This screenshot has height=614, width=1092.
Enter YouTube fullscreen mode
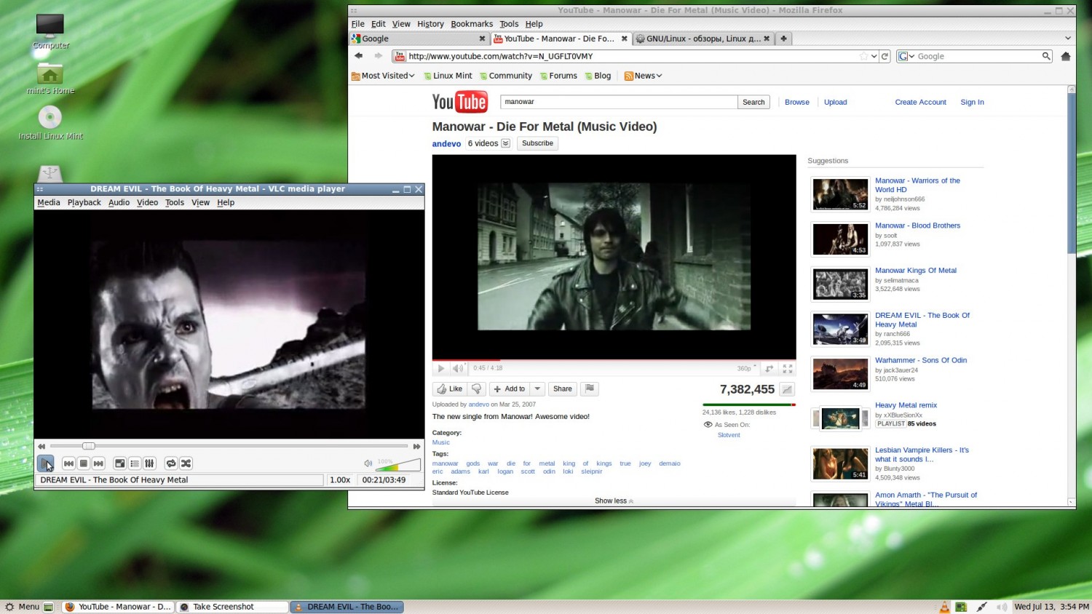pyautogui.click(x=788, y=369)
